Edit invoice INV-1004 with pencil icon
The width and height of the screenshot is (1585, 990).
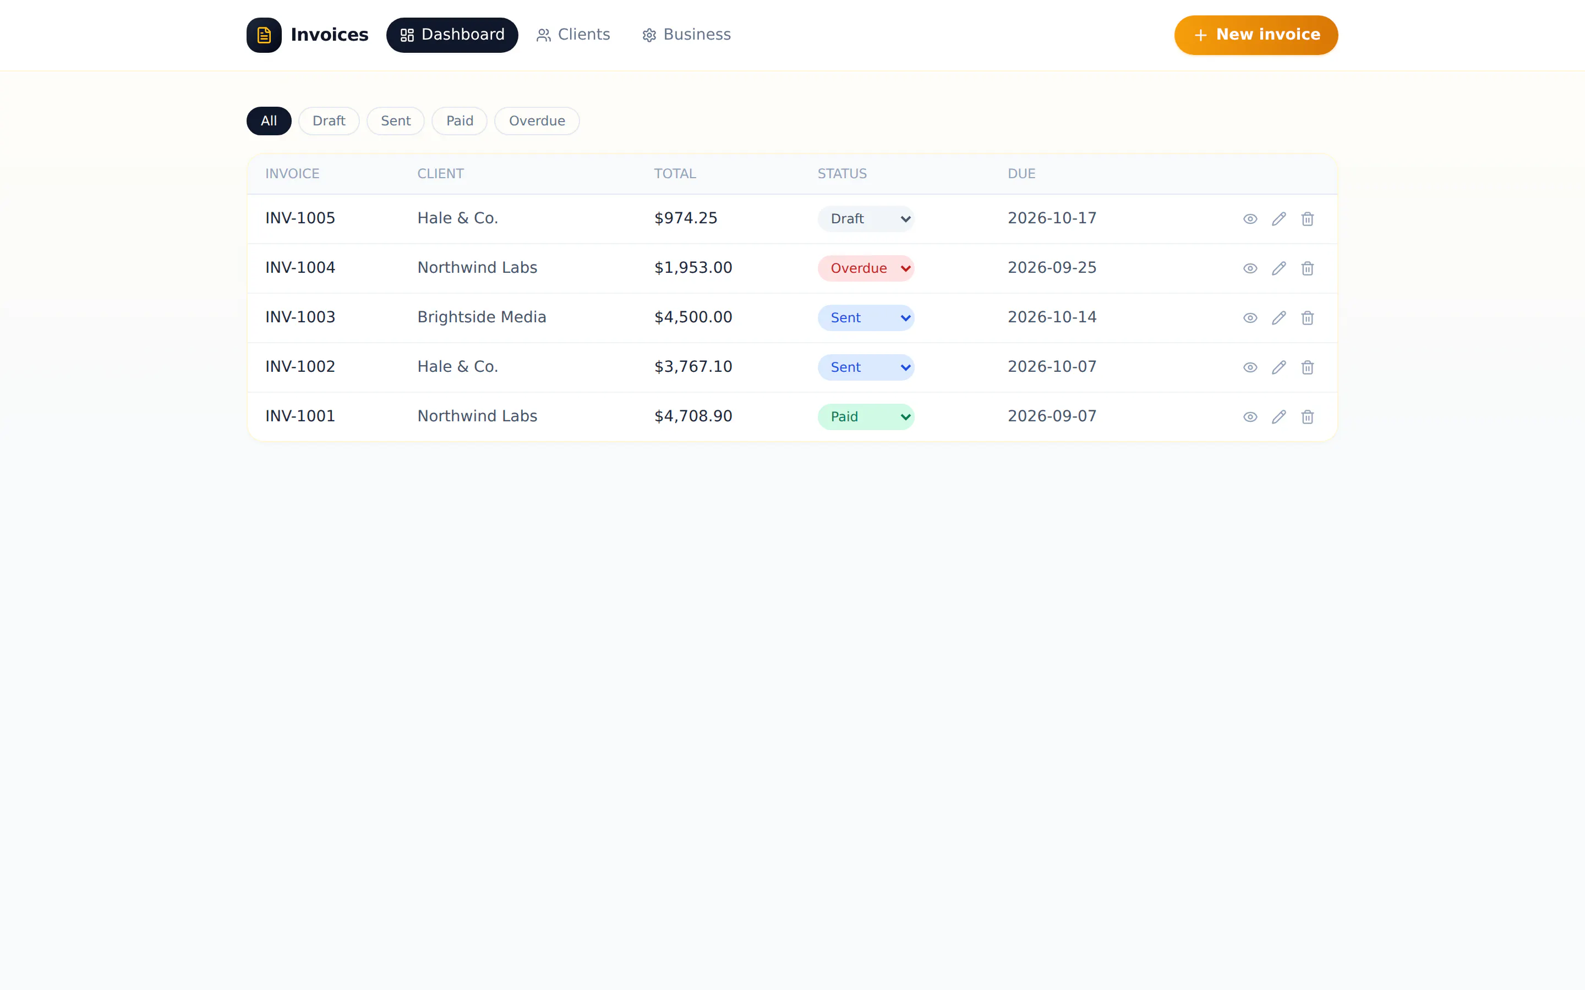(x=1278, y=268)
